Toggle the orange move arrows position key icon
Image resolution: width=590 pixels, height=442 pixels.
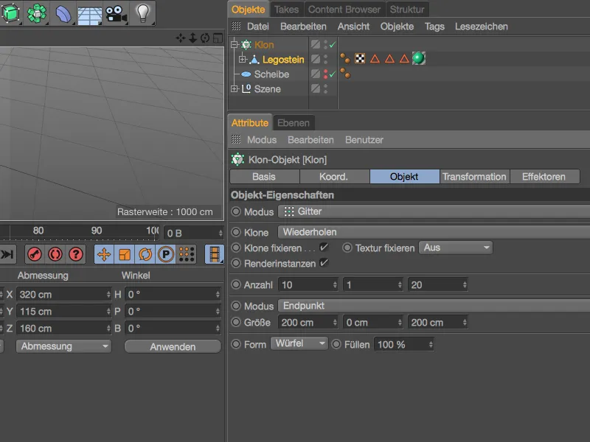104,254
